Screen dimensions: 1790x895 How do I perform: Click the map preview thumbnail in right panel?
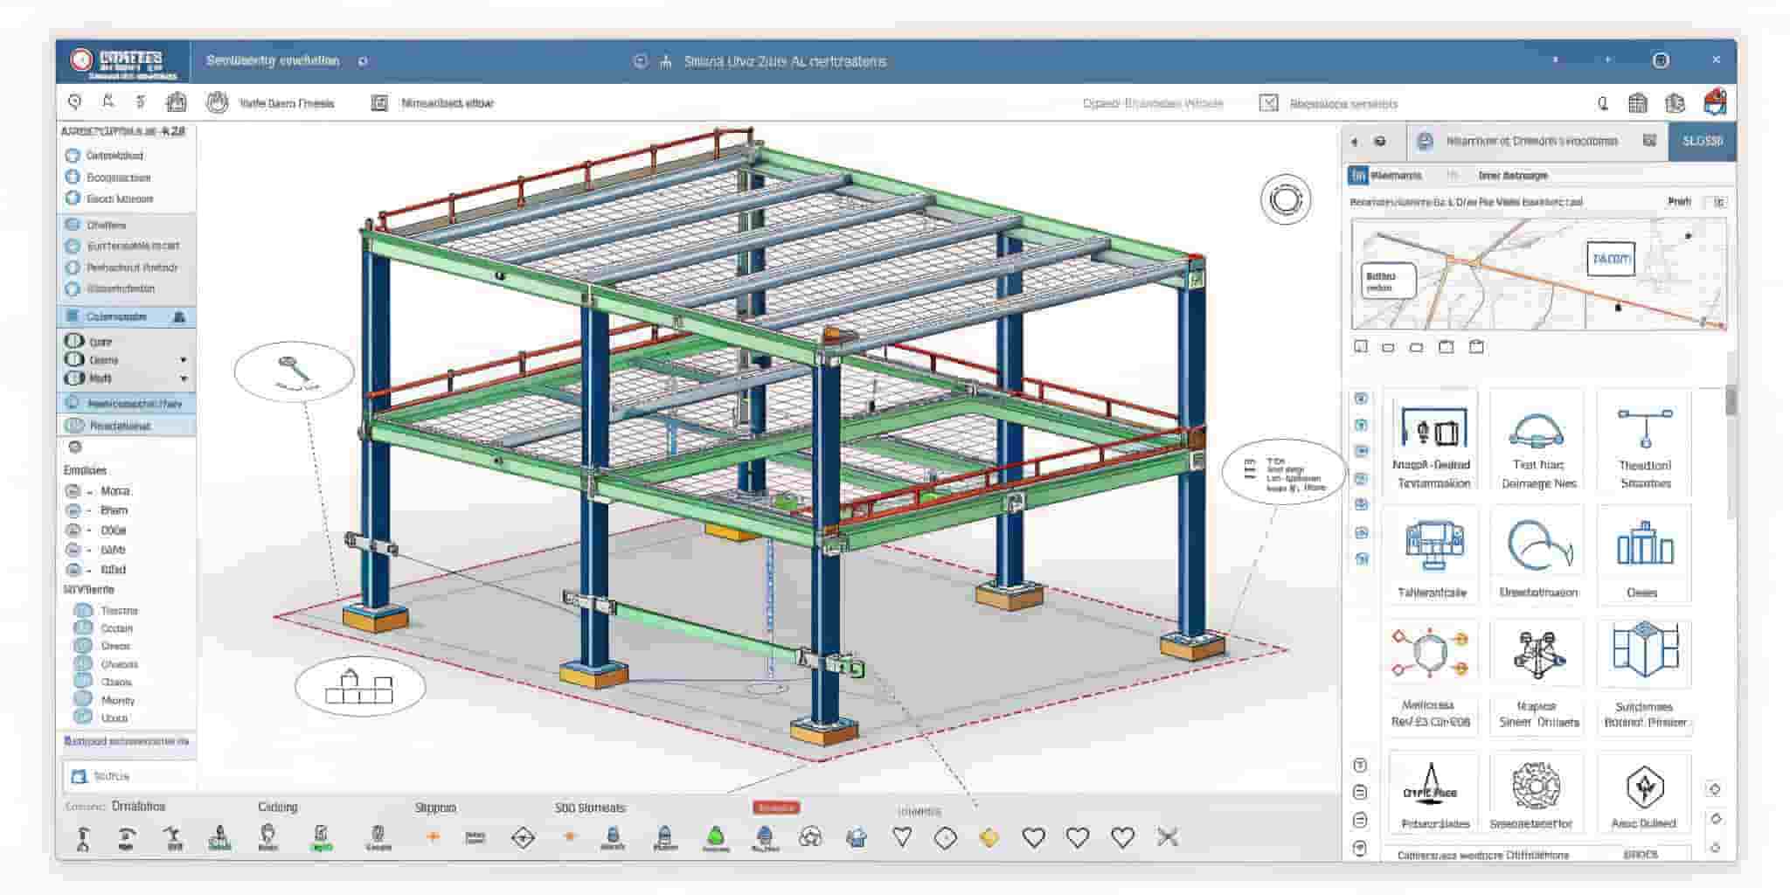click(1537, 274)
